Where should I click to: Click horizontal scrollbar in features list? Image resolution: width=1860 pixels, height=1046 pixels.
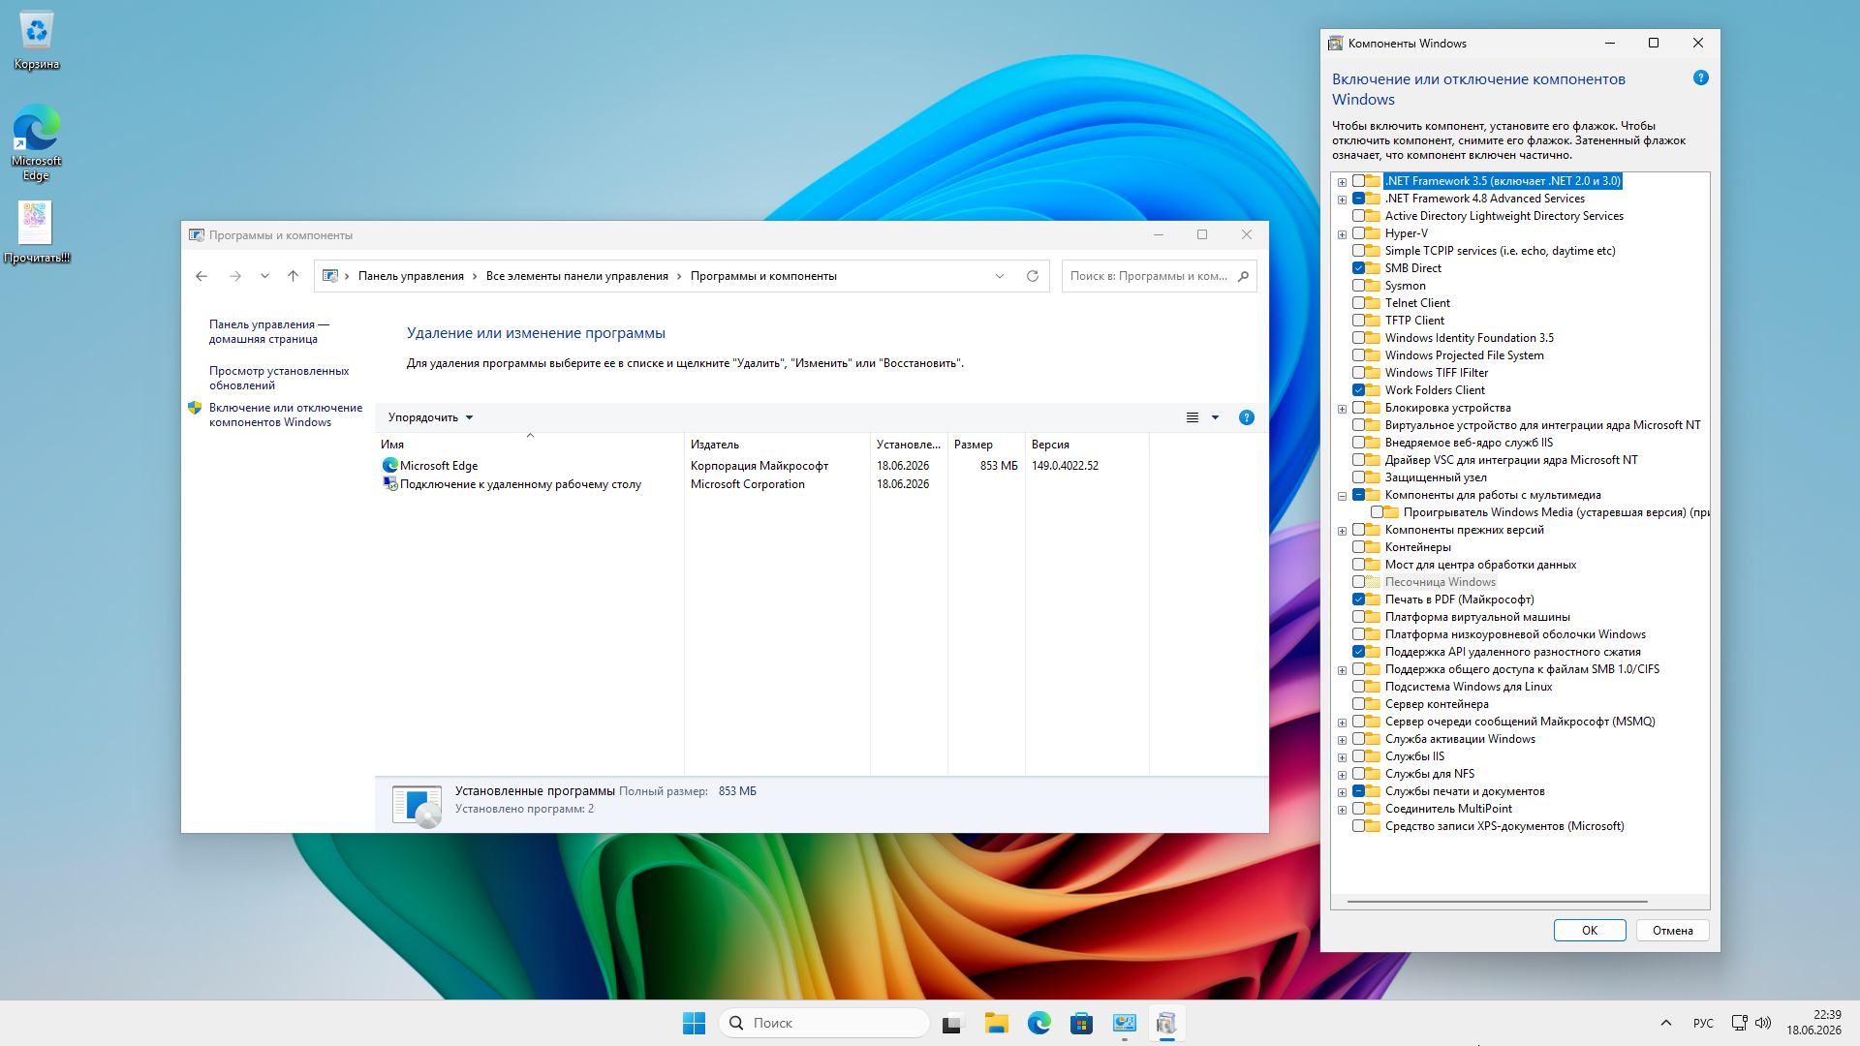tap(1498, 902)
